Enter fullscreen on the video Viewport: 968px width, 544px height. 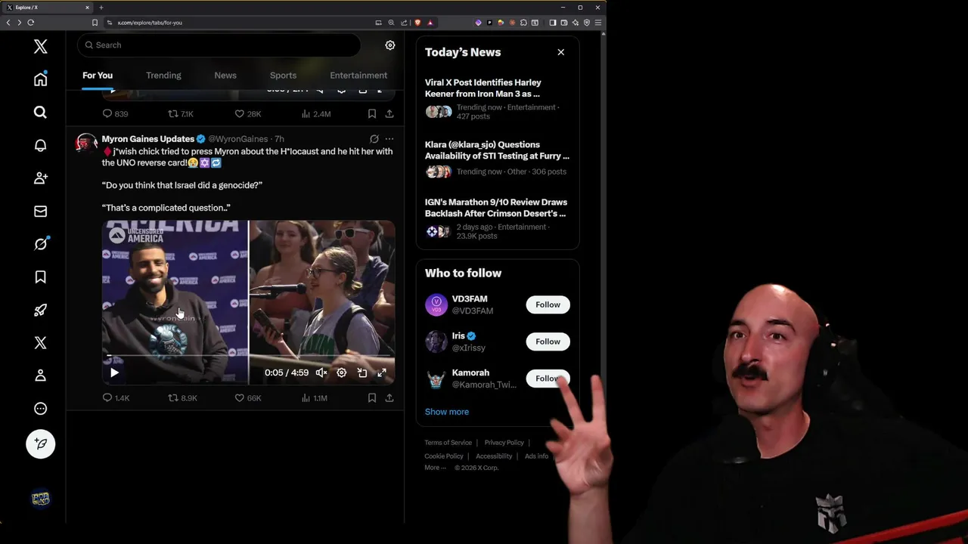tap(382, 372)
